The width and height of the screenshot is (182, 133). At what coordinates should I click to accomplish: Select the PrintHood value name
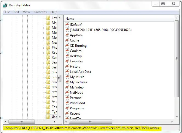pyautogui.click(x=77, y=103)
